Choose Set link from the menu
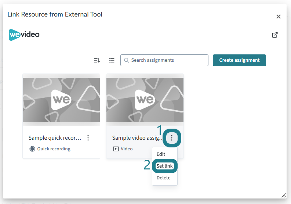 165,166
